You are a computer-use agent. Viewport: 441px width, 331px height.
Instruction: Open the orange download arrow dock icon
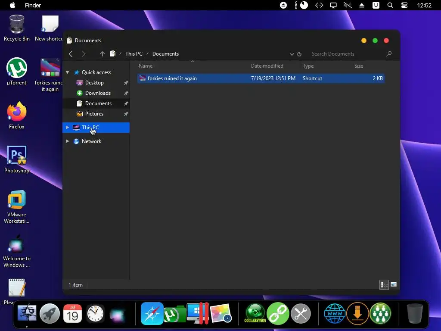pos(357,313)
